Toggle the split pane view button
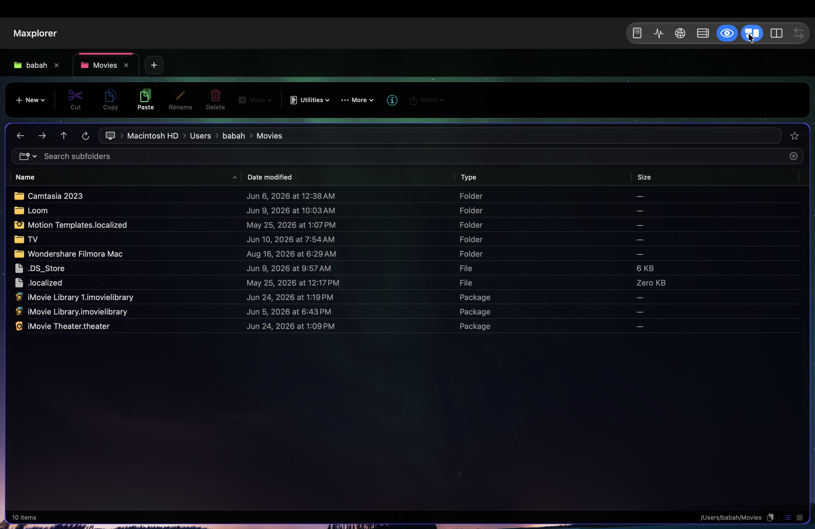 (776, 33)
